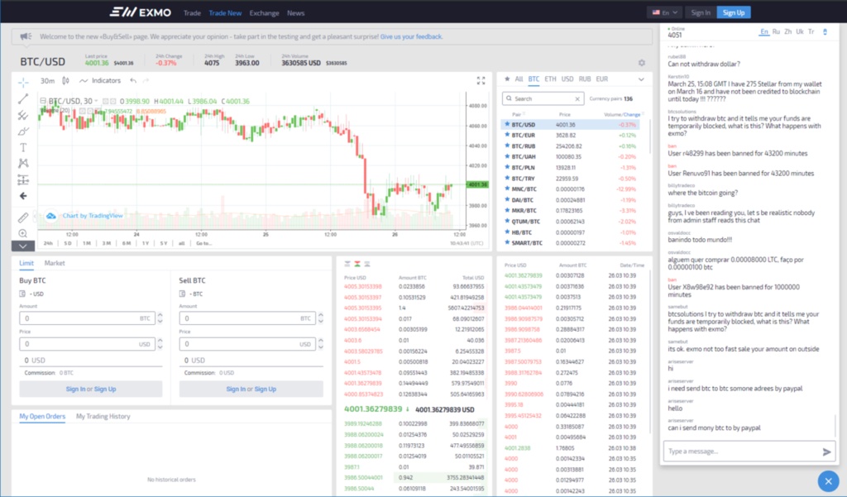The image size is (847, 497).
Task: Open Sell BTC wallet icon
Action: (x=182, y=294)
